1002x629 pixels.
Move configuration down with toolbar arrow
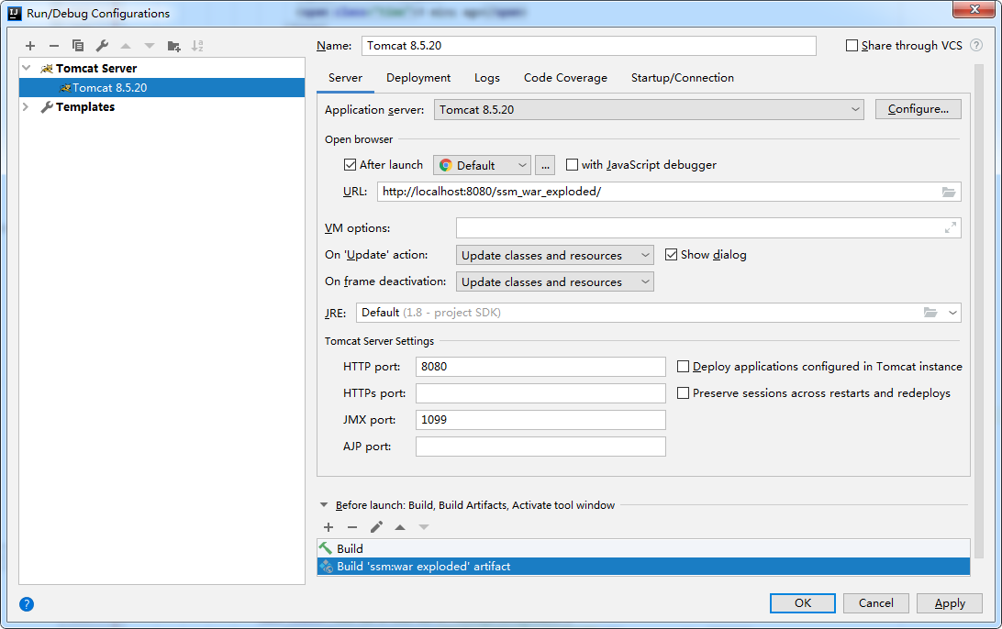click(150, 46)
